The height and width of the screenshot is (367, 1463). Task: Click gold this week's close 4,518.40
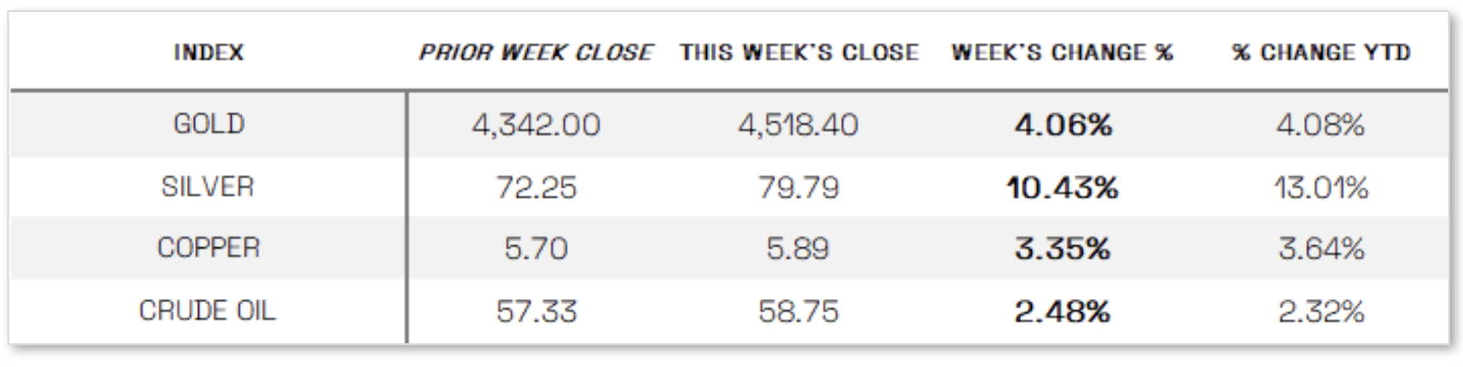click(798, 125)
